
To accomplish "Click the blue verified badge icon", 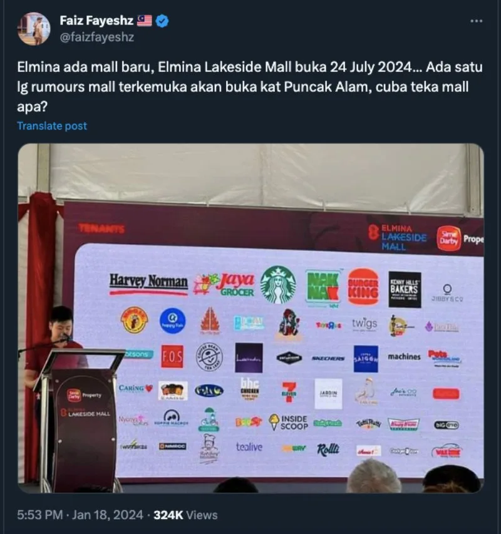I will point(162,21).
